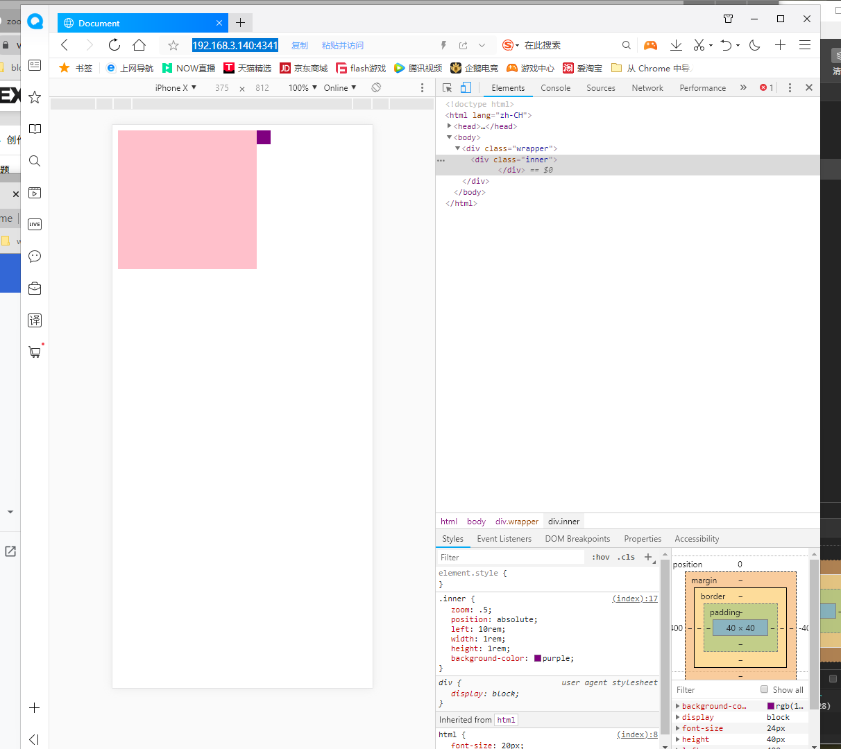
Task: Show more DevTools tabs chevron
Action: tap(743, 88)
